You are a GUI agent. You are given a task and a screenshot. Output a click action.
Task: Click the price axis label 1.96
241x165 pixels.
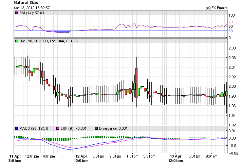point(232,106)
